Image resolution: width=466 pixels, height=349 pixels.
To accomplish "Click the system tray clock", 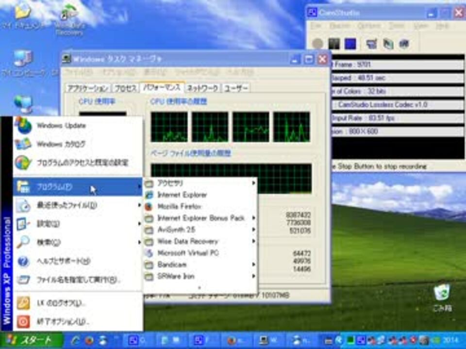I will point(451,340).
